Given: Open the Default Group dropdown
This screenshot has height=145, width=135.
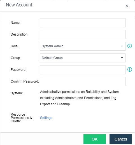Looking at the screenshot, I should click(x=83, y=58).
